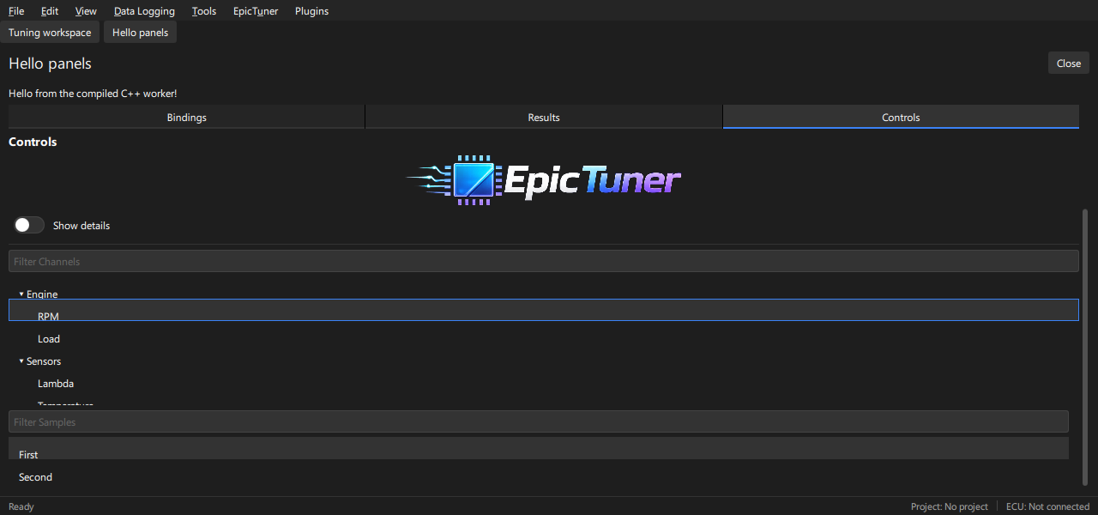The width and height of the screenshot is (1098, 515).
Task: Switch to the Tuning workspace tab
Action: point(50,33)
